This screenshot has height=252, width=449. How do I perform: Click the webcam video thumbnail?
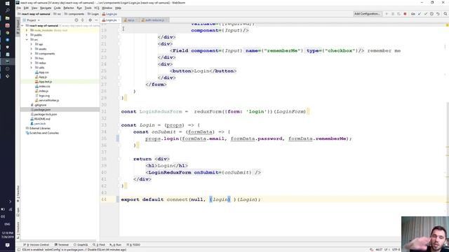425,234
